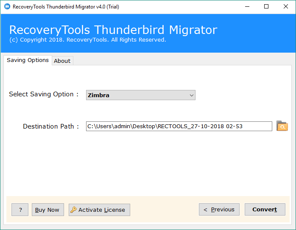
Task: Click the Destination Path label
Action: pos(51,126)
